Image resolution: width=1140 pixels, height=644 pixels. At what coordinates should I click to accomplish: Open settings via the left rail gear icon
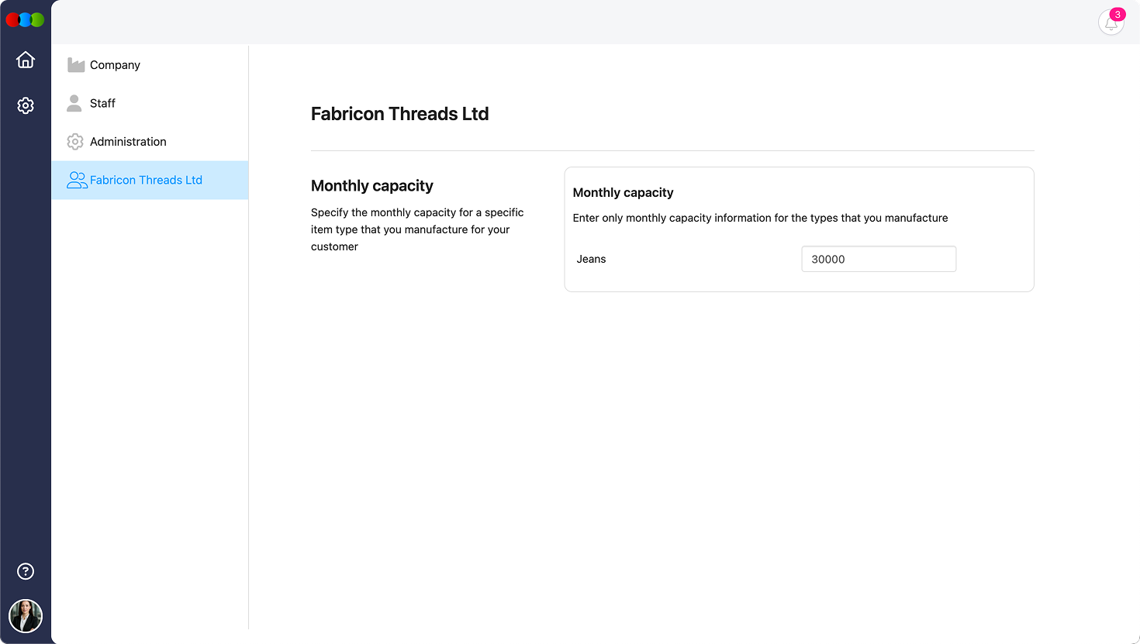[x=26, y=105]
